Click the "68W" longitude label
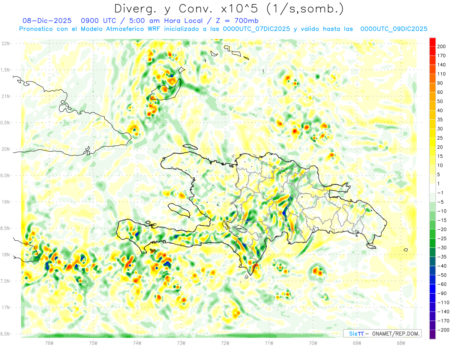Image resolution: width=450 pixels, height=348 pixels. 401,343
